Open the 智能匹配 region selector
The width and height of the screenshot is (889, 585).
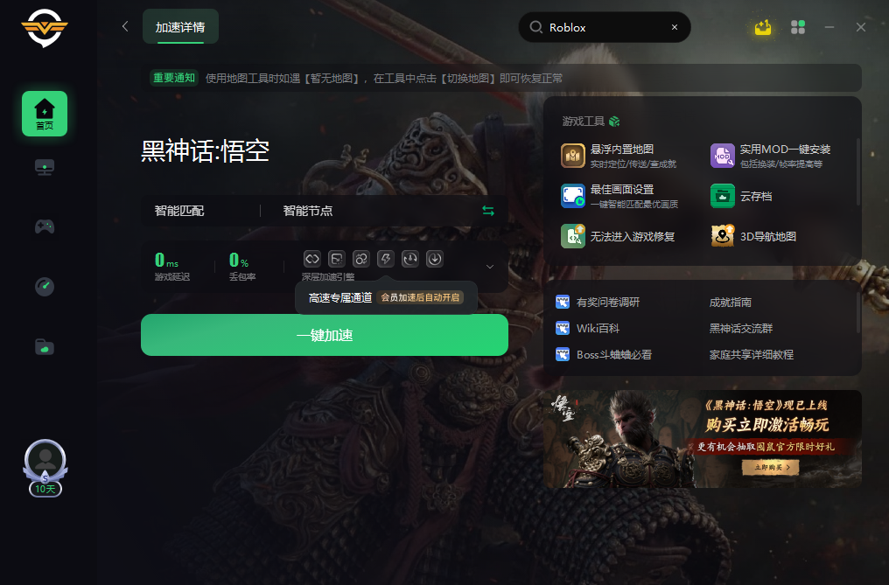coord(179,211)
